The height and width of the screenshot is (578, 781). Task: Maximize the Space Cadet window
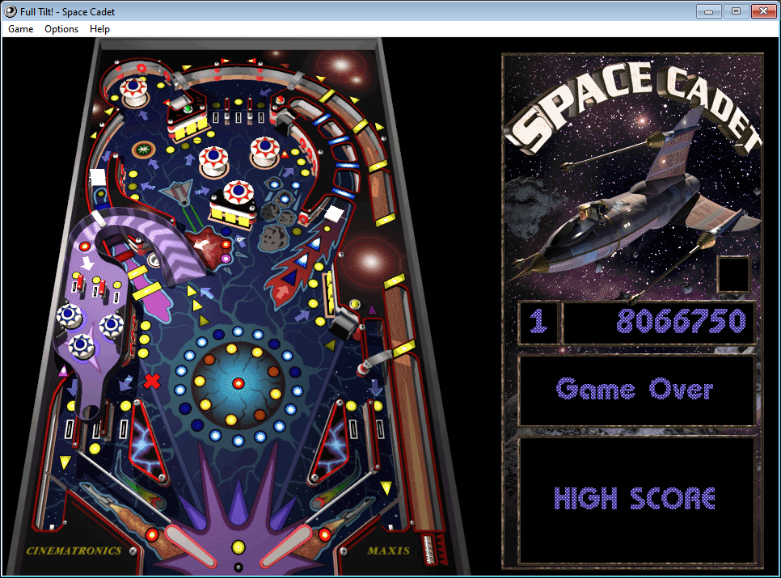736,11
